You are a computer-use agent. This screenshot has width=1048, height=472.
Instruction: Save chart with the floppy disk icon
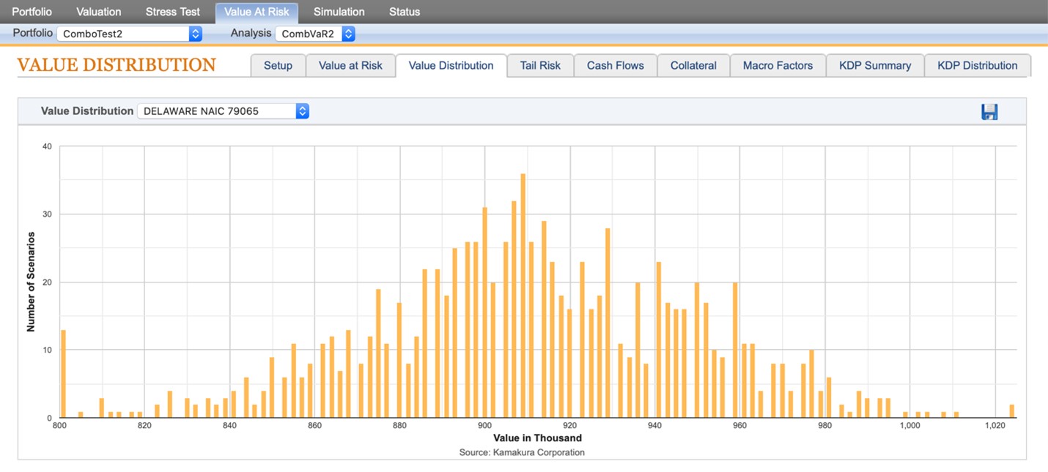[989, 112]
